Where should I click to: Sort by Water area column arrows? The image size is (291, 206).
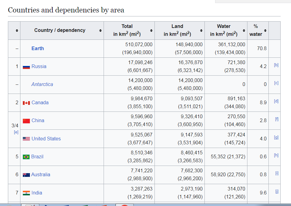pos(244,31)
